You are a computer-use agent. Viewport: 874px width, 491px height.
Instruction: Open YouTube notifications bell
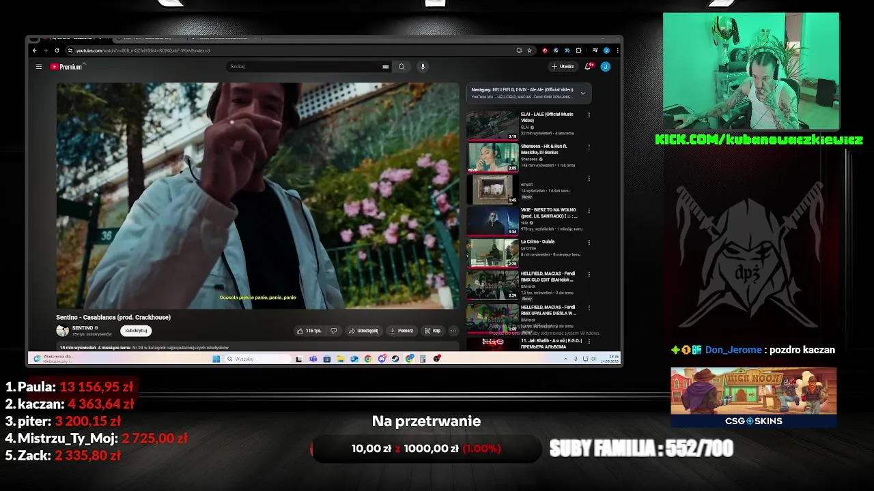tap(588, 66)
